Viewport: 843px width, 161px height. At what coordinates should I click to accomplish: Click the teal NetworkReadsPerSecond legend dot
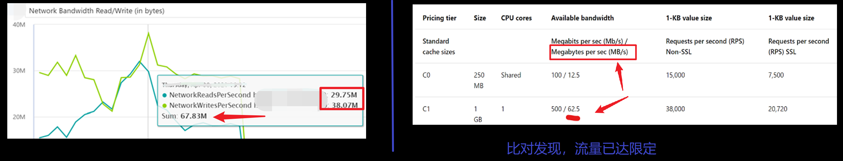pyautogui.click(x=165, y=95)
